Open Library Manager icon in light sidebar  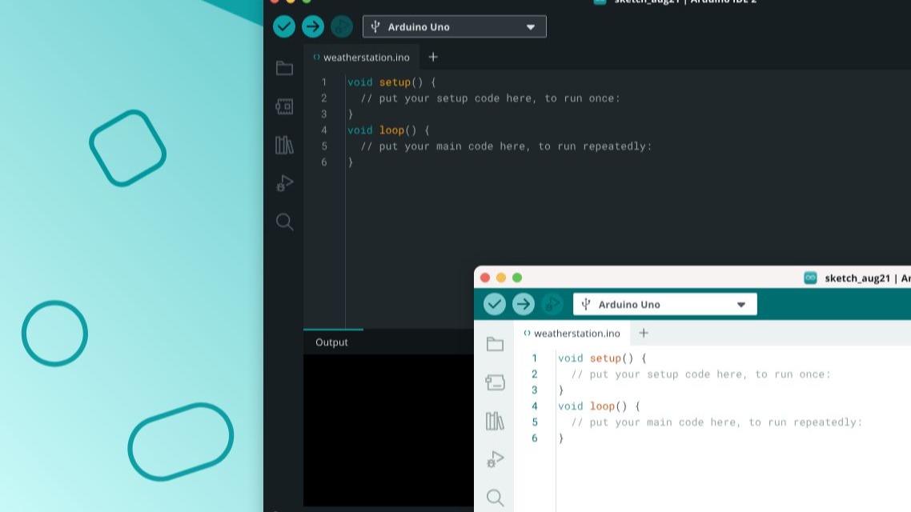[x=495, y=421]
